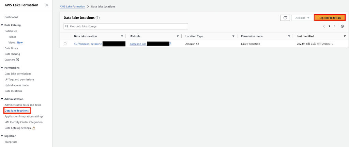Sort by Permission mode column arrow
The width and height of the screenshot is (349, 147).
pos(289,36)
